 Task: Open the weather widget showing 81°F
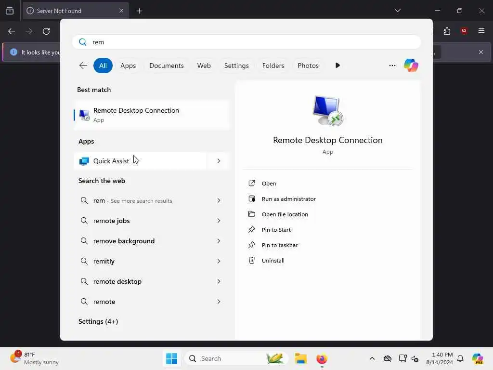click(35, 358)
